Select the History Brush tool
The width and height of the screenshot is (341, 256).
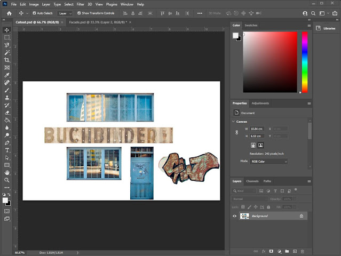pyautogui.click(x=7, y=105)
